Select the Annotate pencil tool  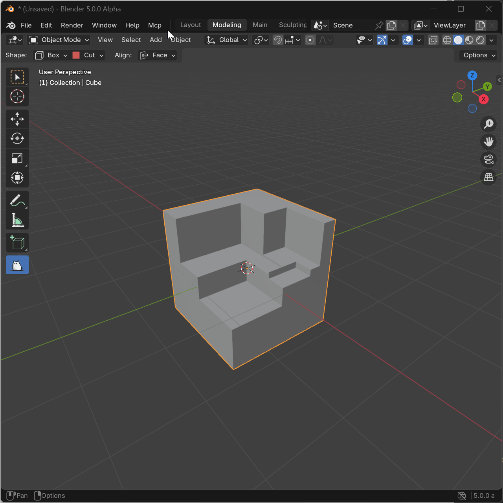[17, 201]
